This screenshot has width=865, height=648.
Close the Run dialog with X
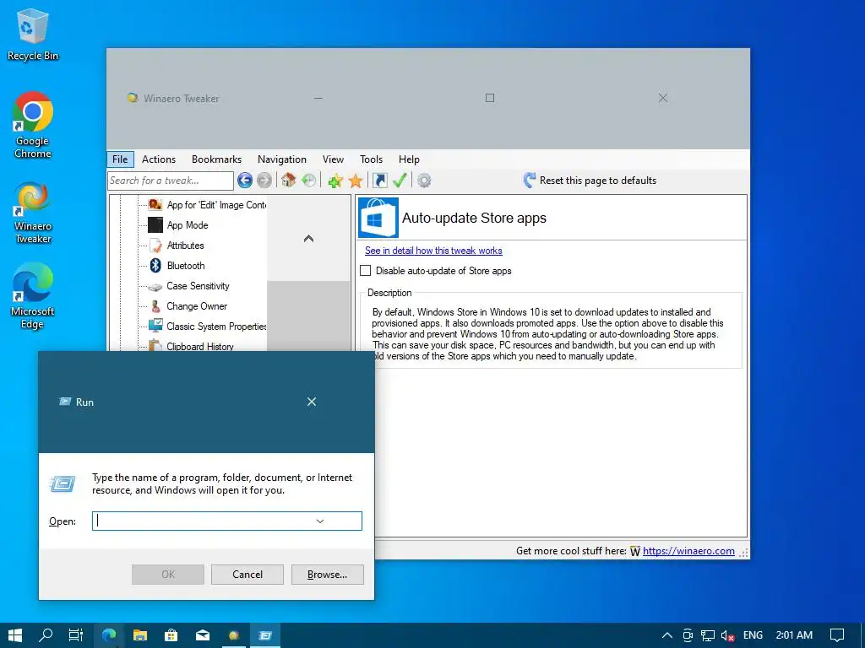pos(312,402)
